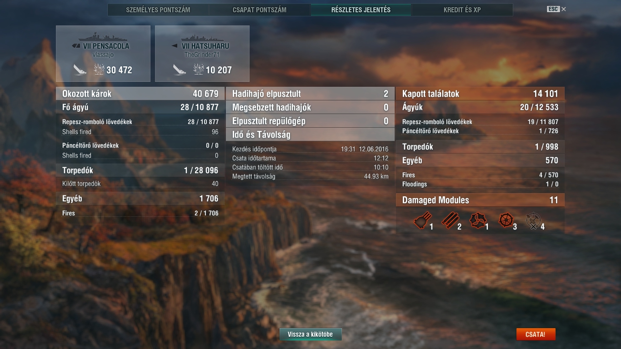The width and height of the screenshot is (621, 349).
Task: Click the Okozott károk section header
Action: 140,94
